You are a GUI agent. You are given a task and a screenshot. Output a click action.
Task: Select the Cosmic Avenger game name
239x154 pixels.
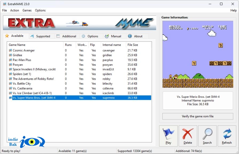[x=24, y=50]
